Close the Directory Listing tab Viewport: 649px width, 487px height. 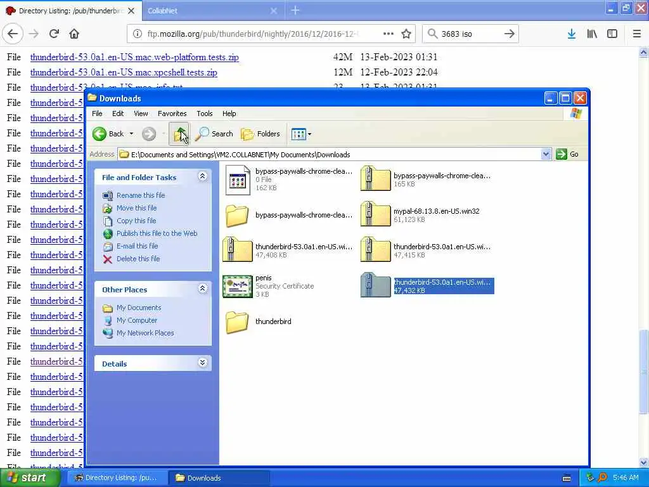coord(131,11)
